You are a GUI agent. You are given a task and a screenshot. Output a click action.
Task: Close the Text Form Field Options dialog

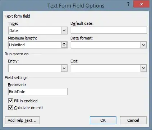(141, 4)
